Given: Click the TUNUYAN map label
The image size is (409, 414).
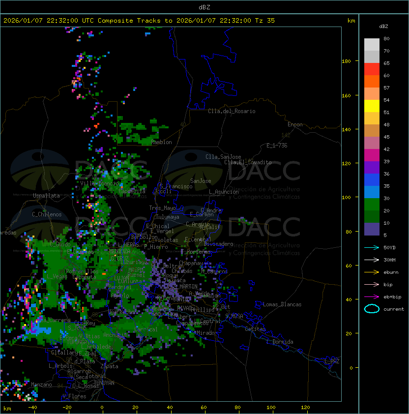Looking at the screenshot, I should (x=104, y=383).
